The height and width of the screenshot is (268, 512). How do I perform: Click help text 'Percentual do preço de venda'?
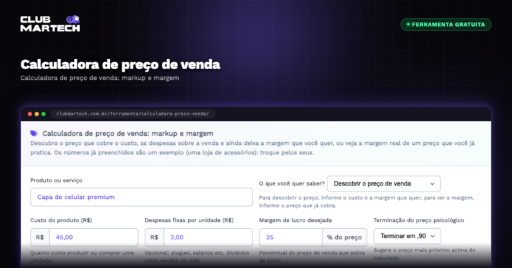pyautogui.click(x=312, y=257)
